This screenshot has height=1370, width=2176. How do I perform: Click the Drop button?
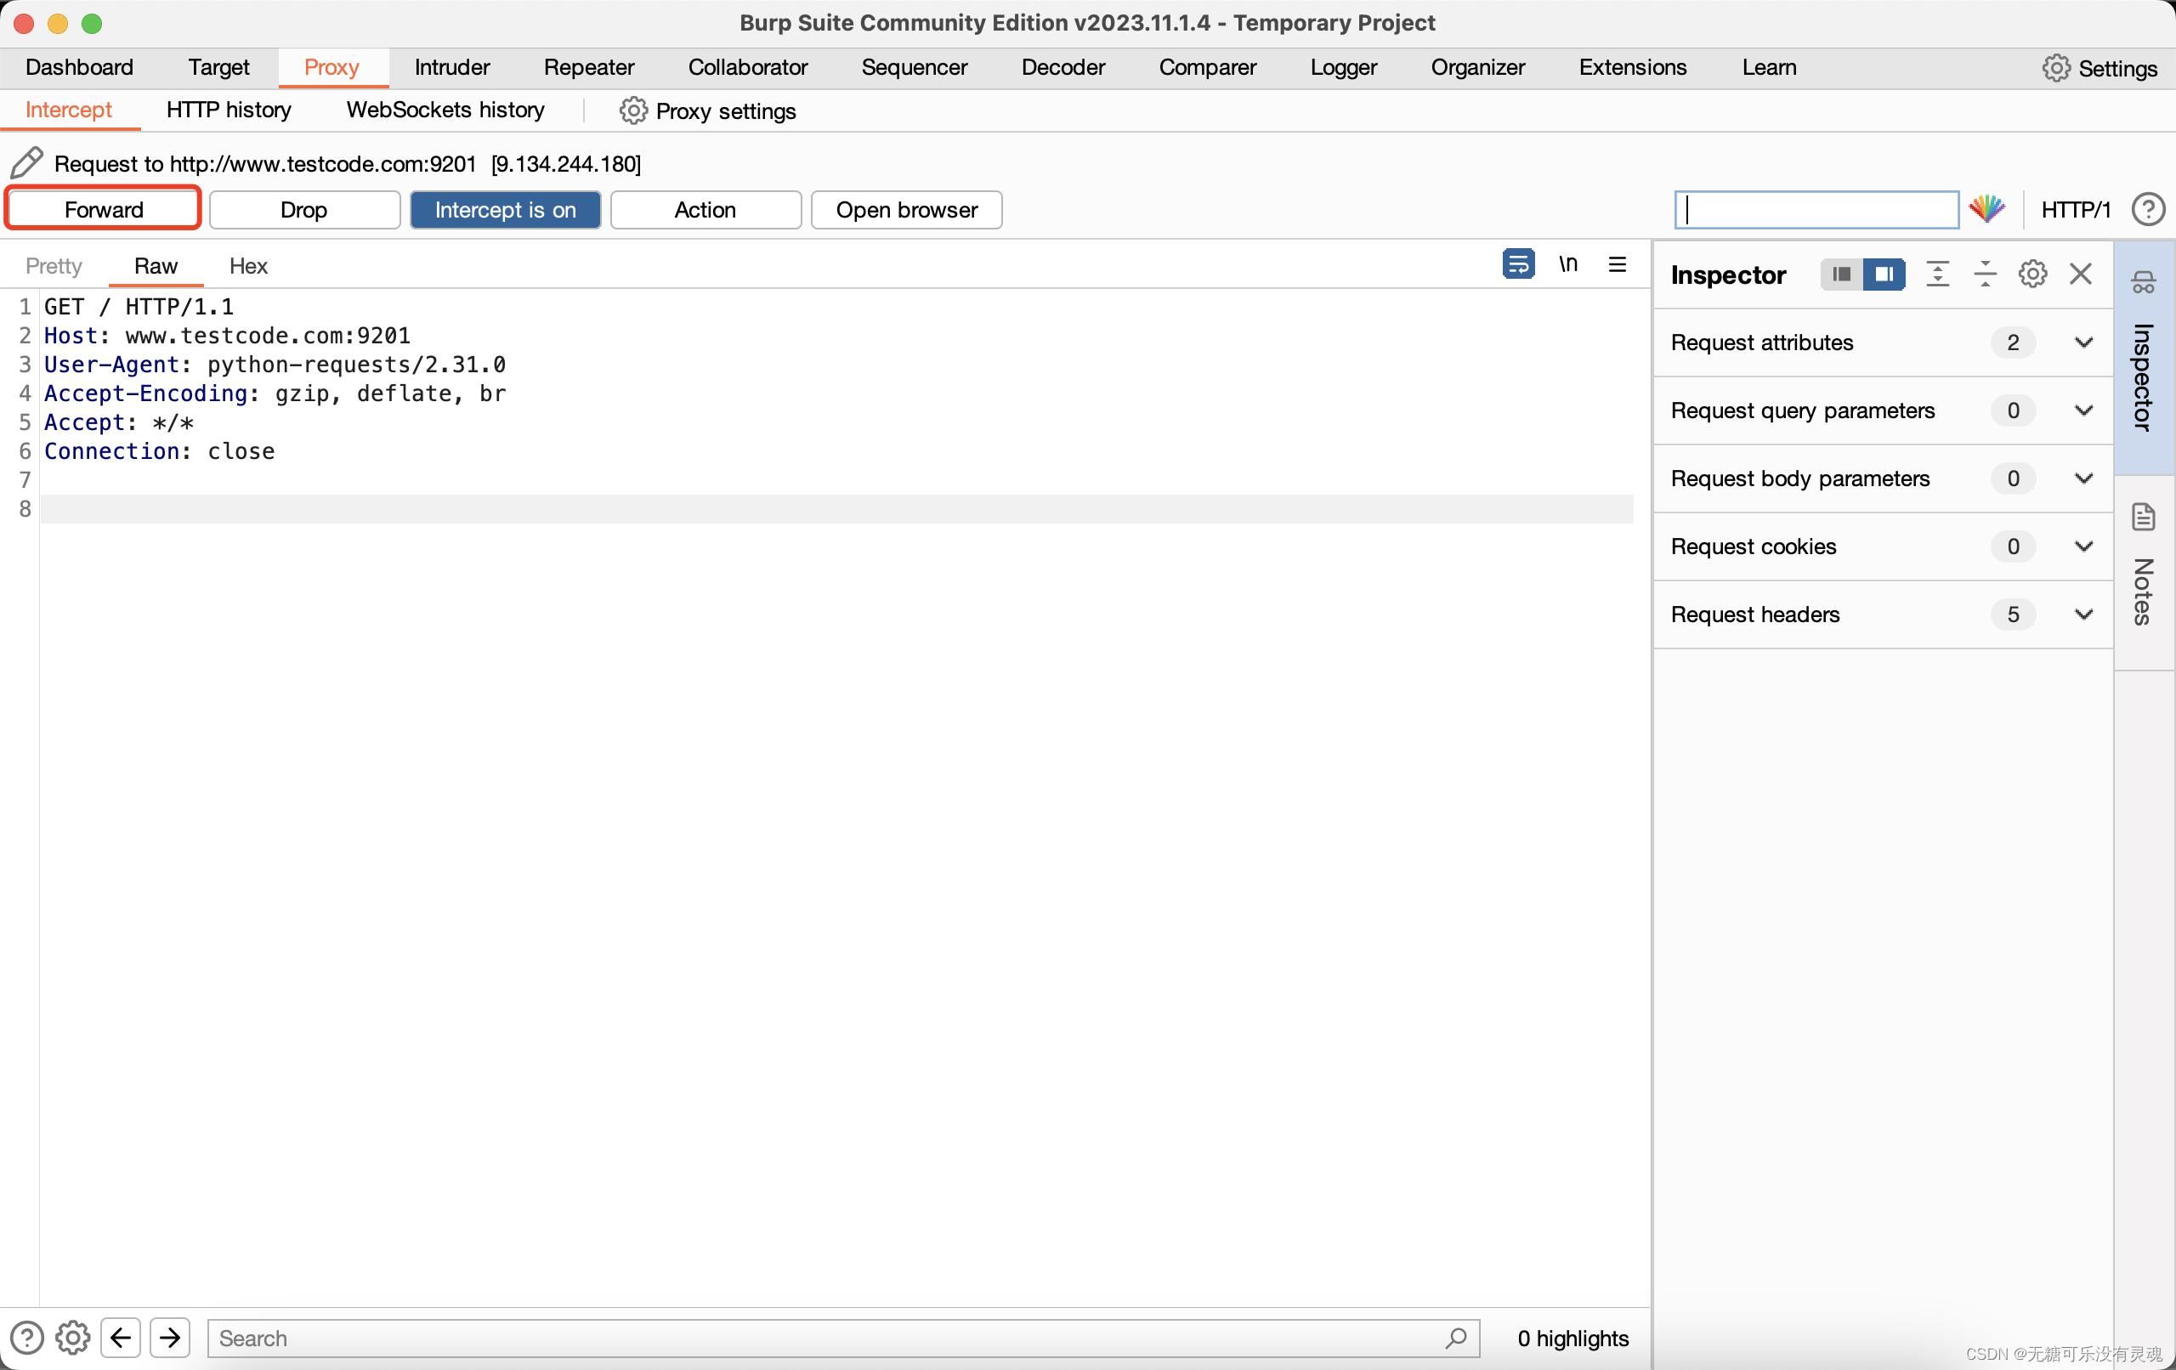(303, 208)
